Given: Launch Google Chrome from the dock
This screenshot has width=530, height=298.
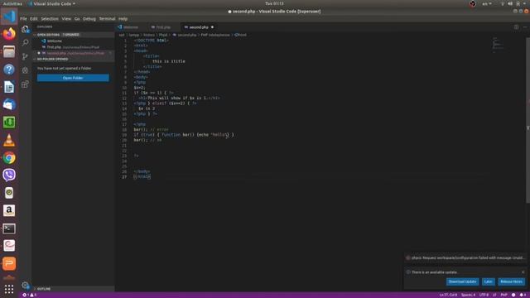Looking at the screenshot, I should point(9,157).
